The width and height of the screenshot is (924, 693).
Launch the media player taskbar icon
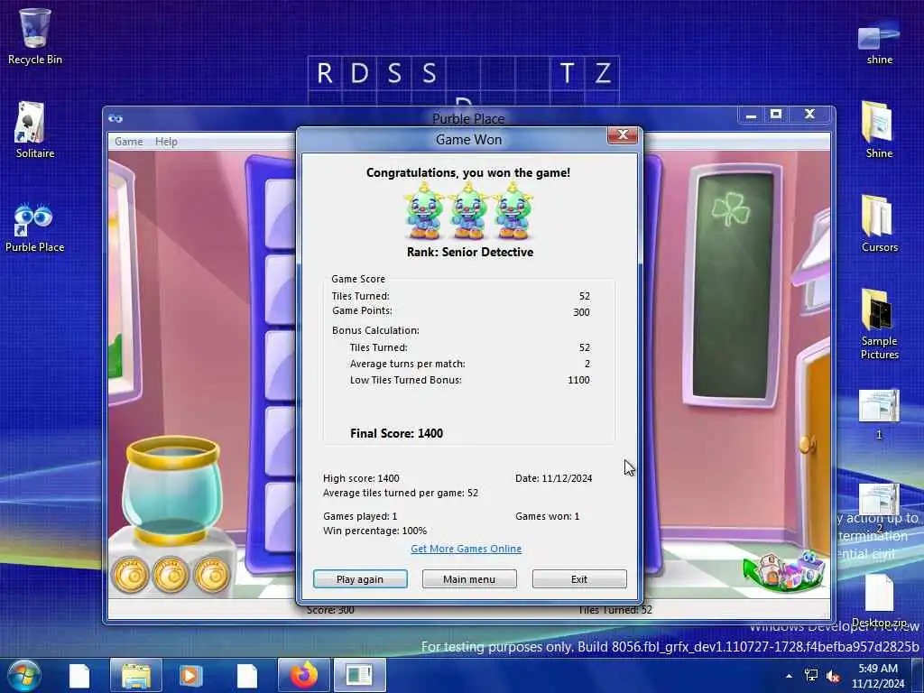click(190, 675)
